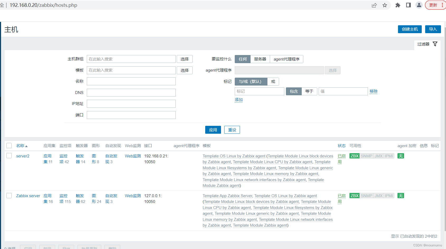Open the Zabbix server host link
This screenshot has height=249, width=446.
(28, 196)
